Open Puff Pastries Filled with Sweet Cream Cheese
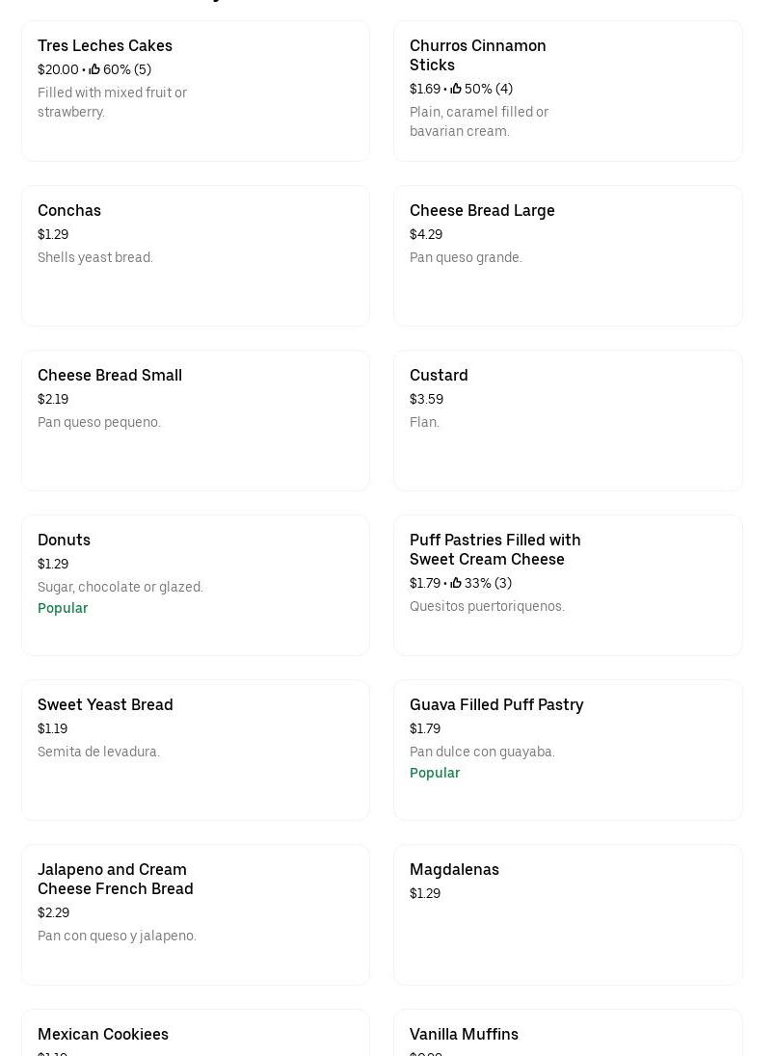The height and width of the screenshot is (1056, 775). 494,549
